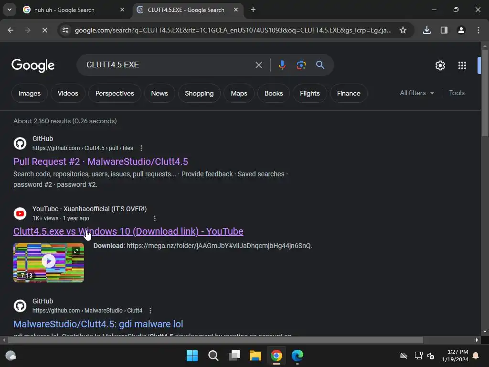Filter results by Videos

(x=68, y=93)
